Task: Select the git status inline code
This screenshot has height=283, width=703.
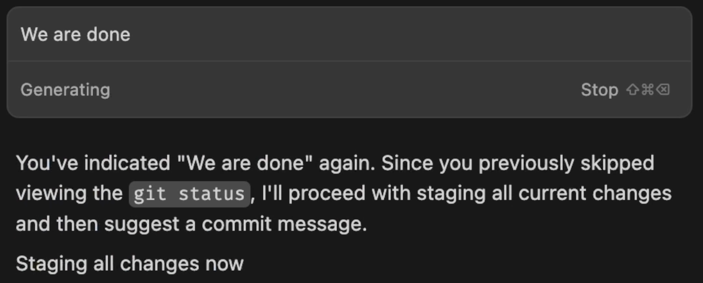Action: pyautogui.click(x=189, y=194)
